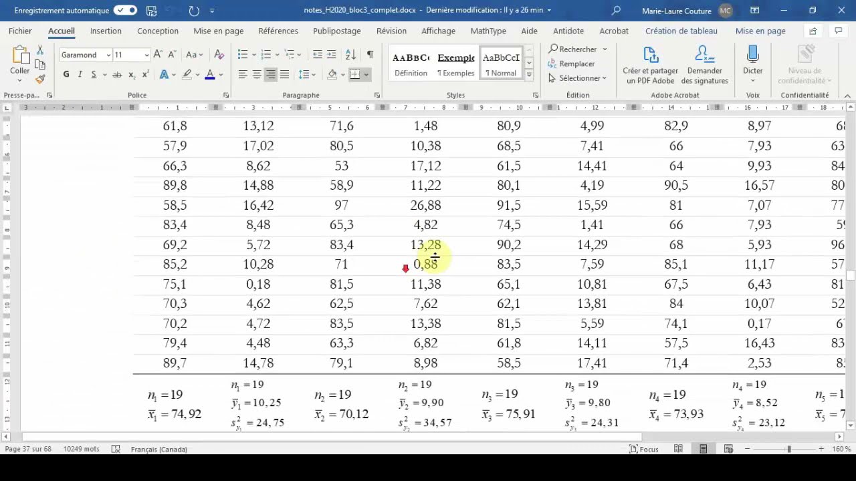This screenshot has width=856, height=481.
Task: Apply the Définition style
Action: [x=411, y=64]
